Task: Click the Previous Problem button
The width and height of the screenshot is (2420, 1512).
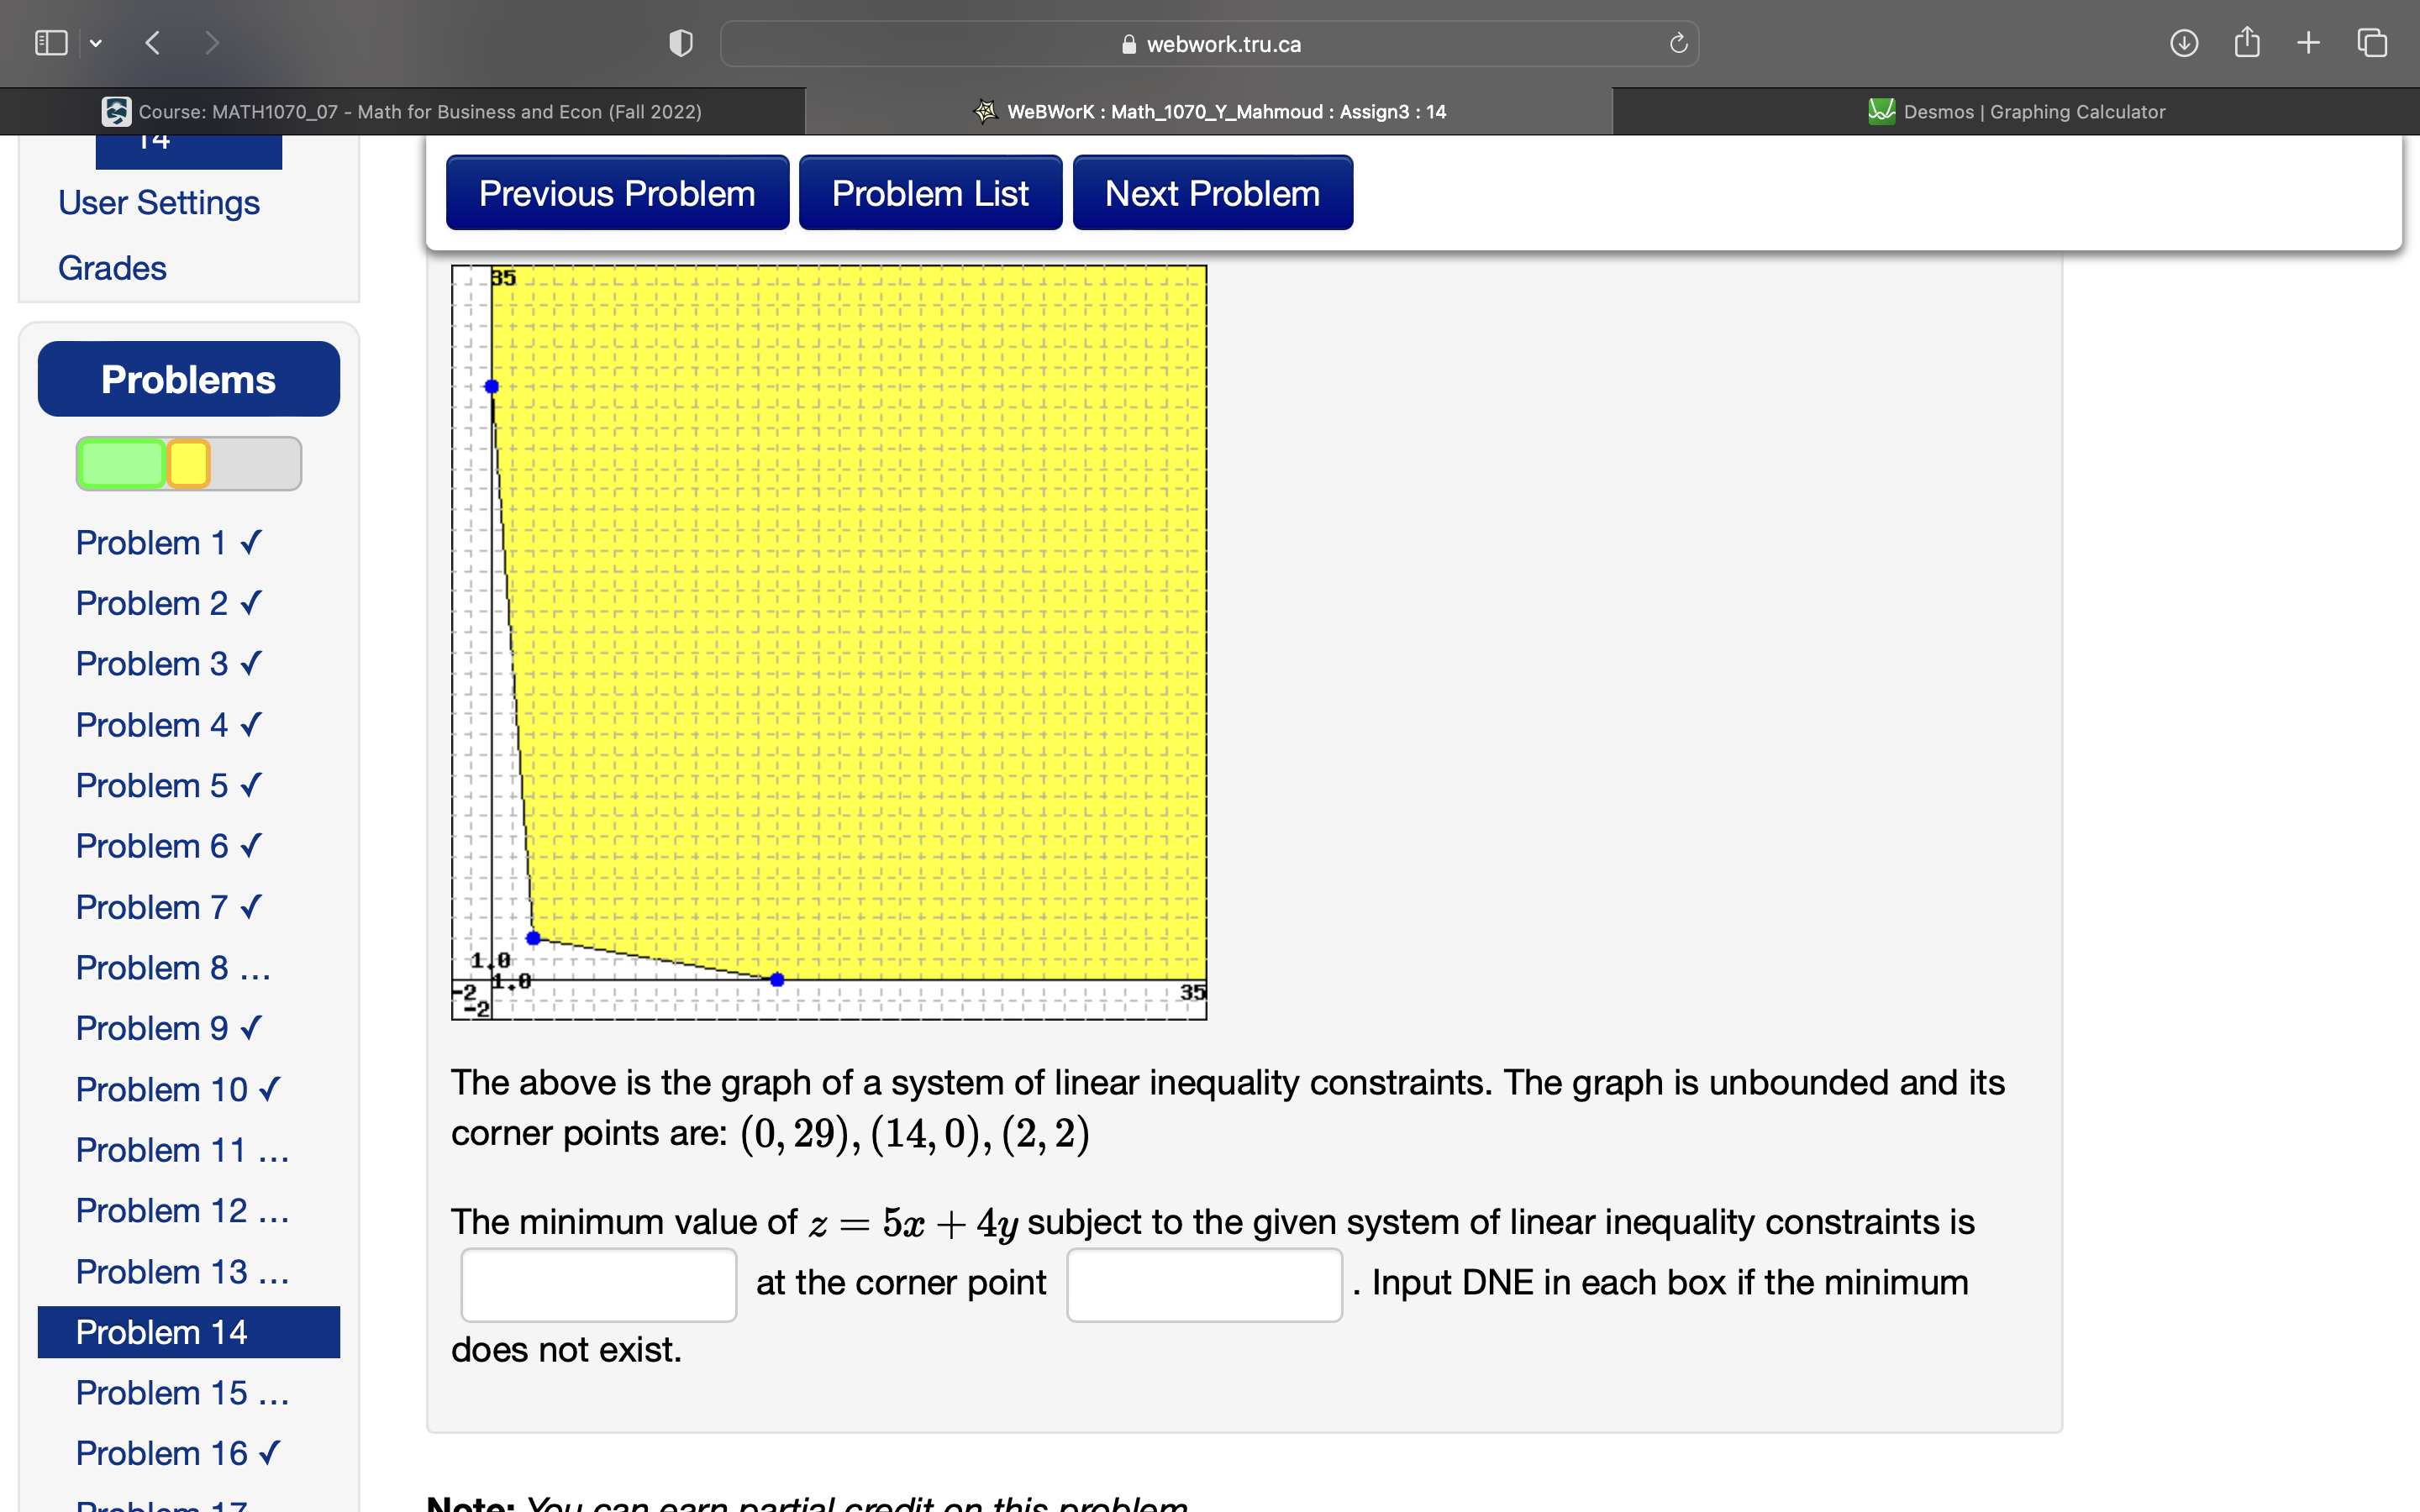Action: [x=616, y=192]
